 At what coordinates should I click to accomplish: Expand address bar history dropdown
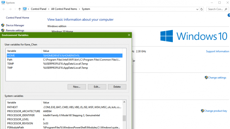[x=197, y=9]
